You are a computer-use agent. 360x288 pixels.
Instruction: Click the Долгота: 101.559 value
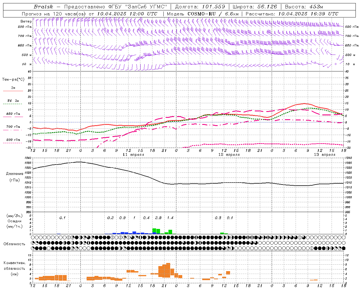coord(200,7)
